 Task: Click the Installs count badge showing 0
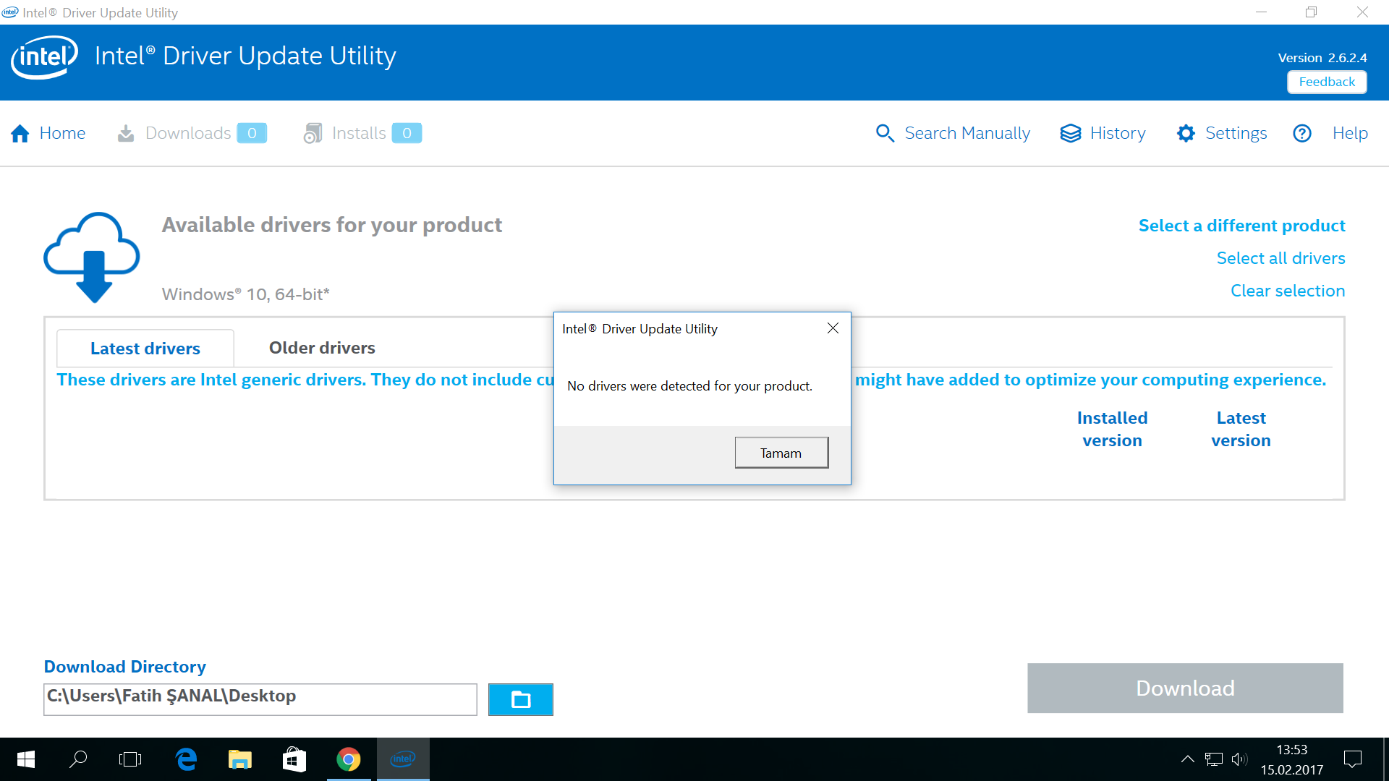pyautogui.click(x=407, y=133)
